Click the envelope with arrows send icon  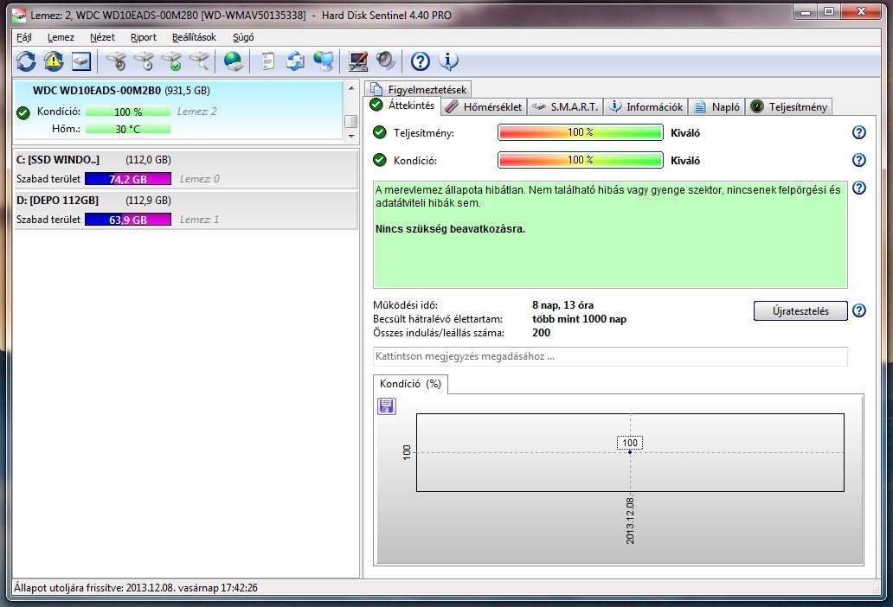[295, 61]
